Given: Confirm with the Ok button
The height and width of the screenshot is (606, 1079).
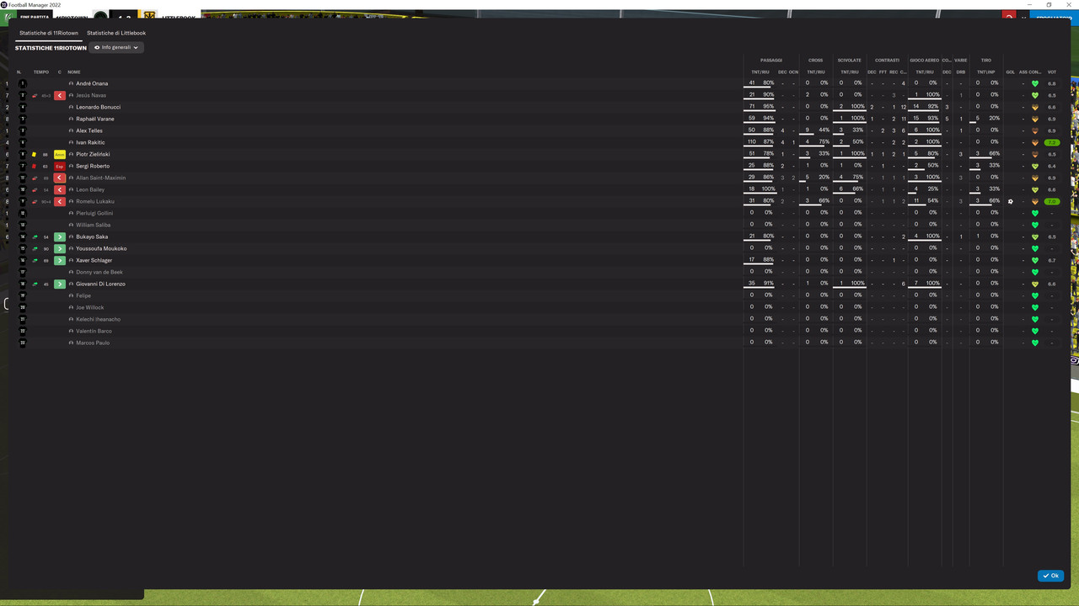Looking at the screenshot, I should 1051,576.
